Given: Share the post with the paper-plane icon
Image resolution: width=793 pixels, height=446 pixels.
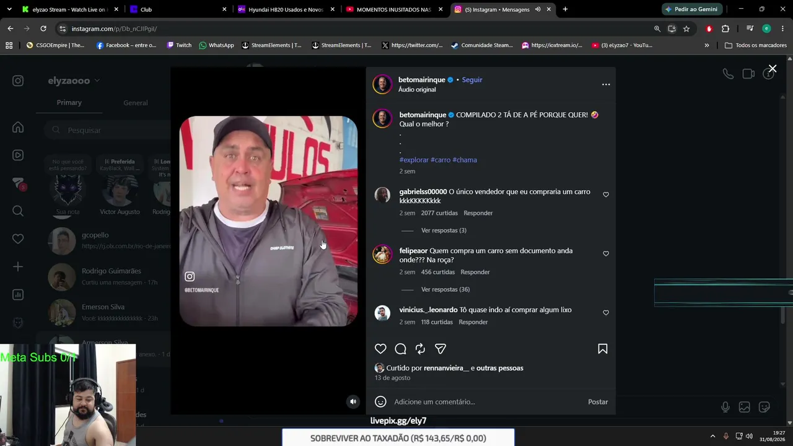Looking at the screenshot, I should (440, 349).
